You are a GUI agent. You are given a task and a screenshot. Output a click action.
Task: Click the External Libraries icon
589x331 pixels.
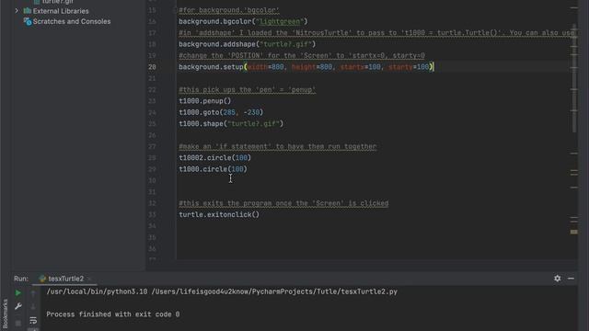(28, 11)
